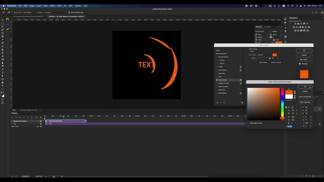Open the Window menu

pos(78,6)
